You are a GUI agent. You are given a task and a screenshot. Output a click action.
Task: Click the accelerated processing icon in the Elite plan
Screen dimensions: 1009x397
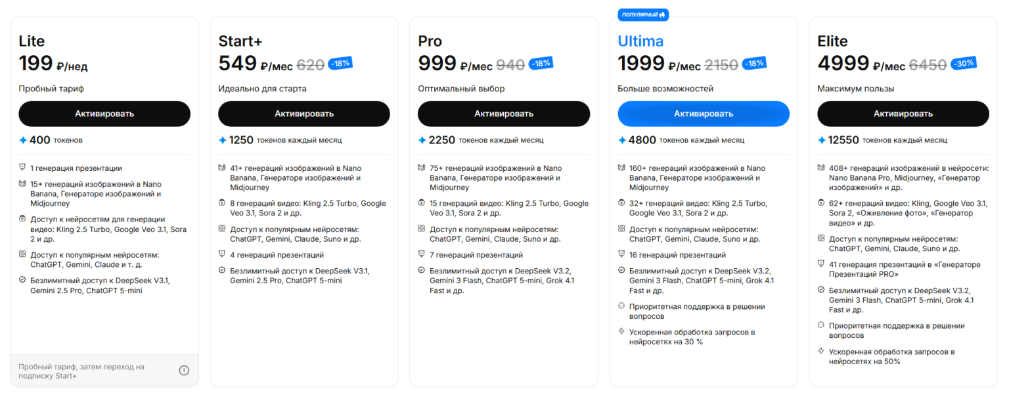821,352
